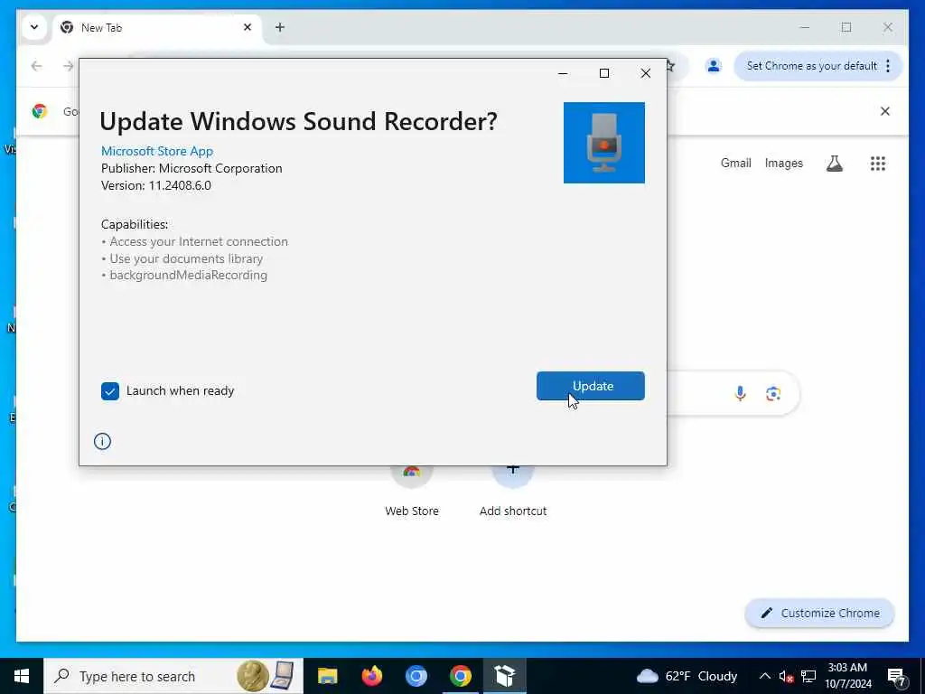
Task: Expand the system tray hidden icons chevron
Action: coord(764,676)
